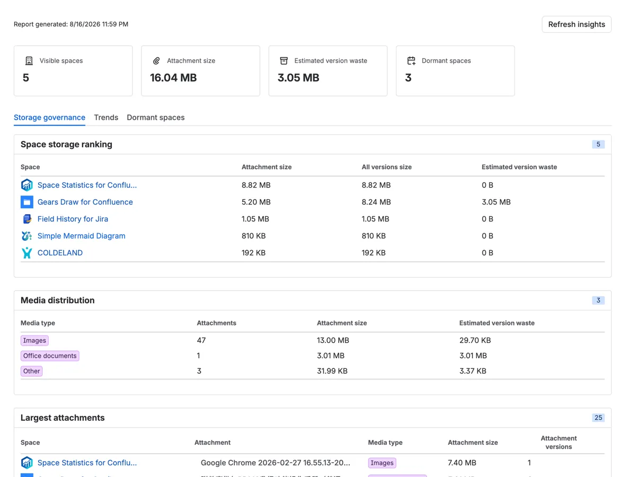The width and height of the screenshot is (618, 477).
Task: Open the COLDELAND space link
Action: [60, 253]
